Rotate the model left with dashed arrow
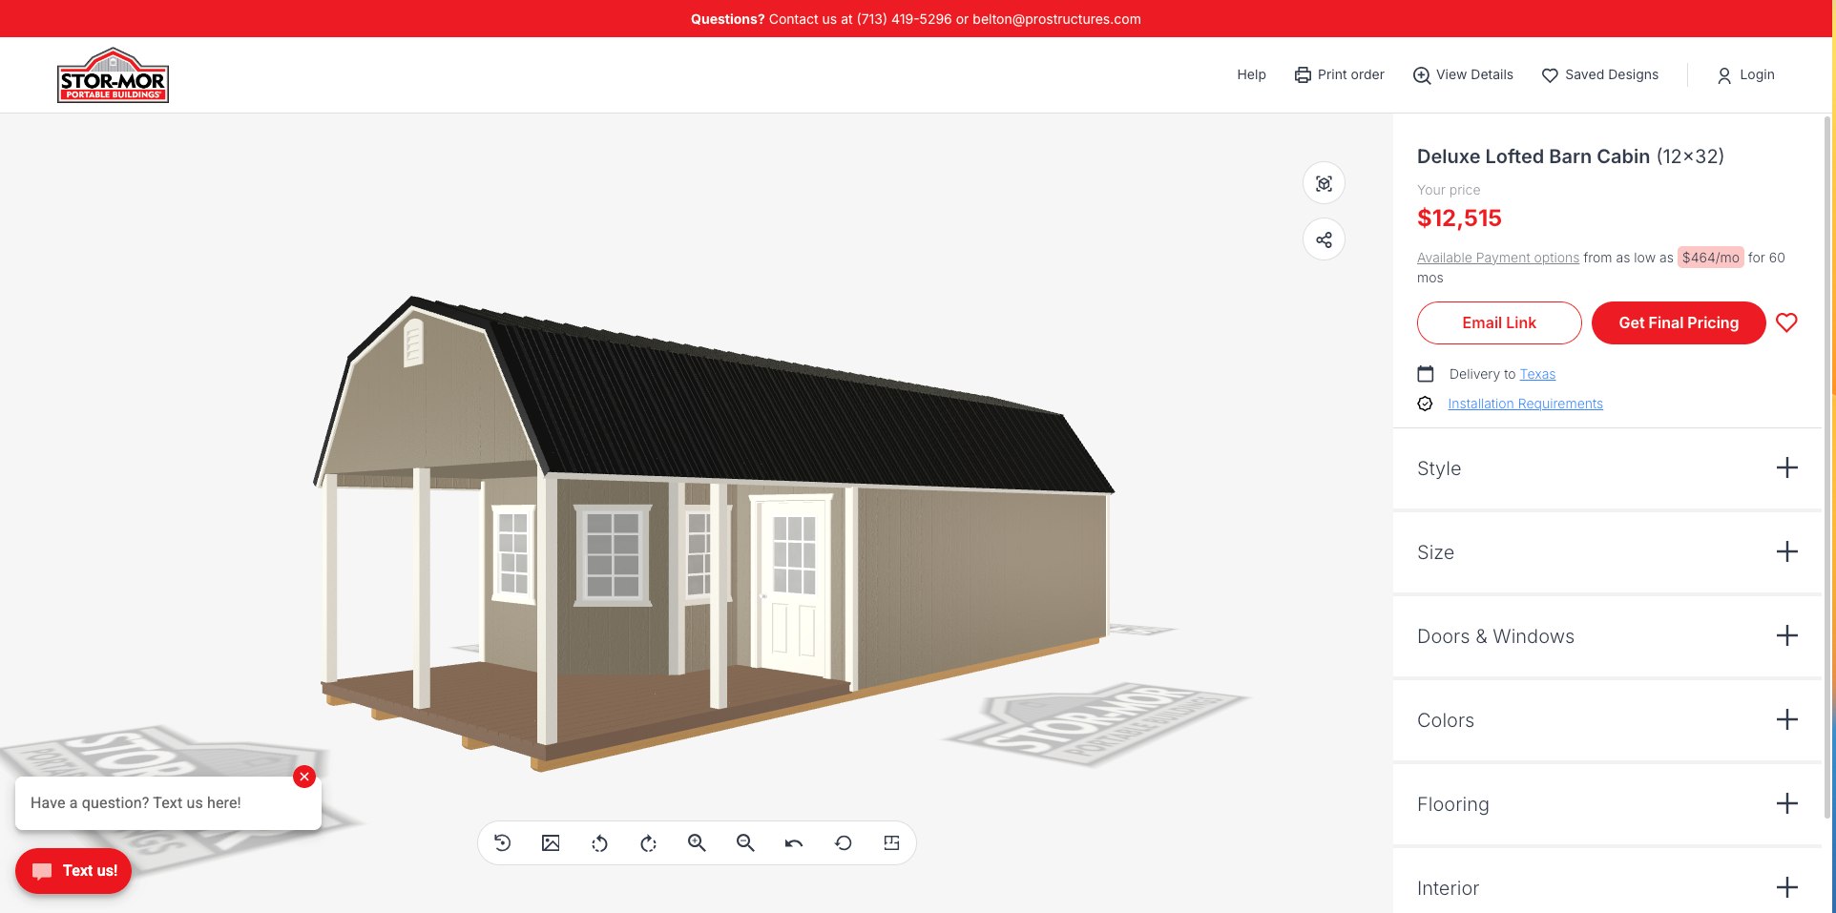This screenshot has width=1836, height=913. pyautogui.click(x=599, y=843)
